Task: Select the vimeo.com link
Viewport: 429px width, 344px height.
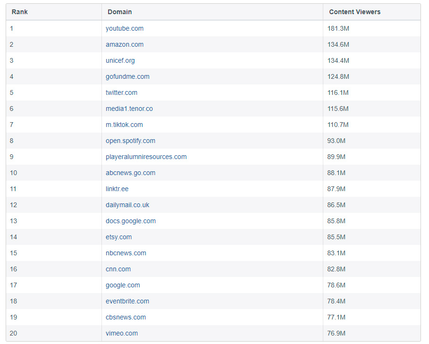Action: (122, 333)
